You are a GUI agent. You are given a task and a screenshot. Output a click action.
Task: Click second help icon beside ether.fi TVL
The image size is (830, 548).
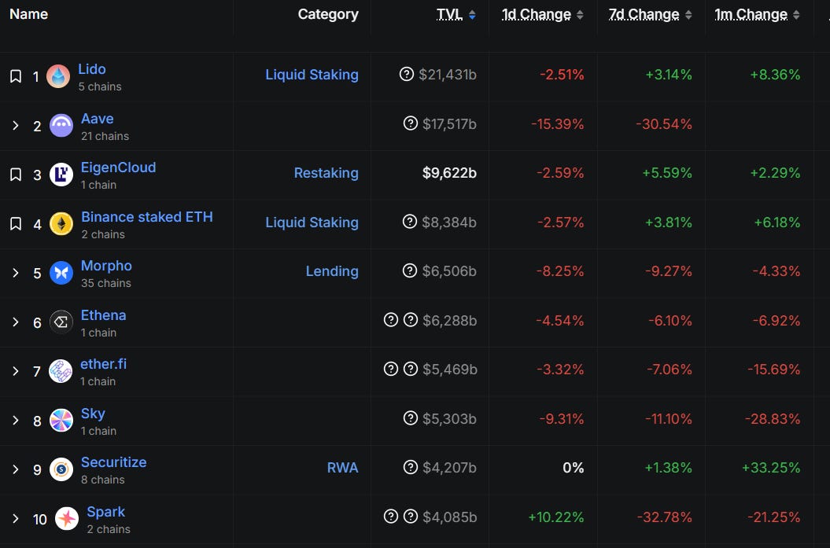coord(410,369)
